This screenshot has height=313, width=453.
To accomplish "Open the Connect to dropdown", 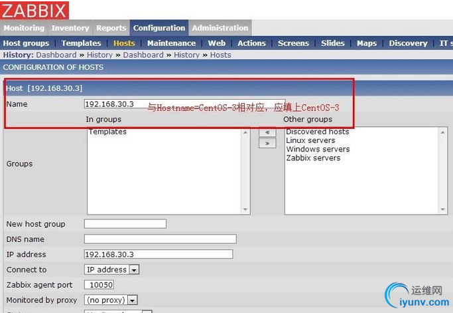I will pyautogui.click(x=112, y=270).
